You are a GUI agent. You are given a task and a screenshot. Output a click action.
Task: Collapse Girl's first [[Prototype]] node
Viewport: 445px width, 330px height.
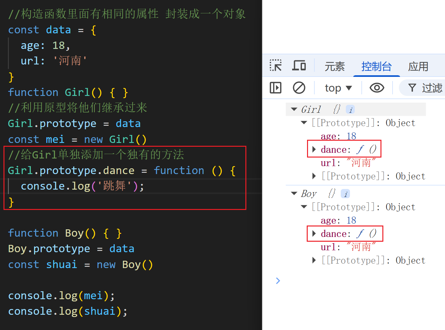(304, 123)
